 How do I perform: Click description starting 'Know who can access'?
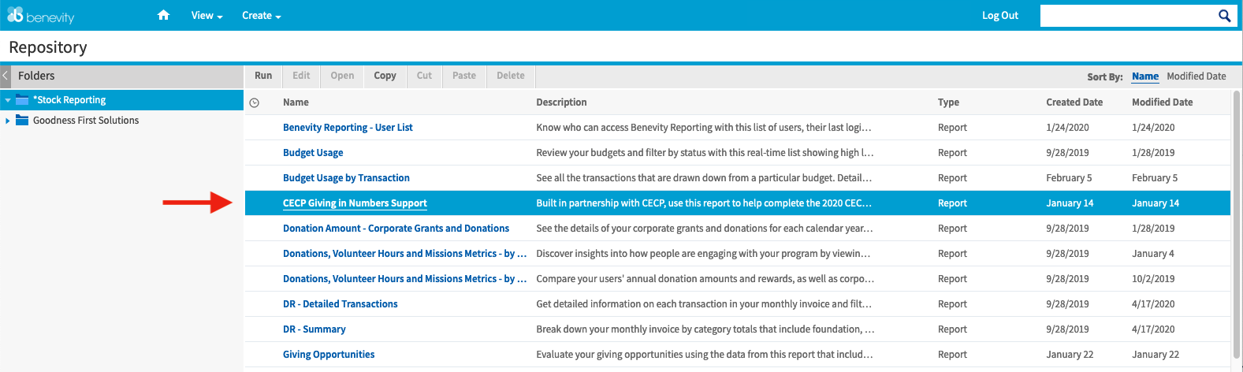(704, 128)
